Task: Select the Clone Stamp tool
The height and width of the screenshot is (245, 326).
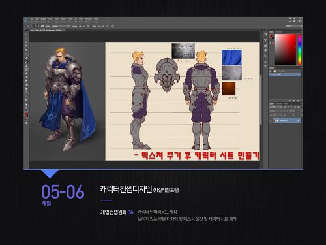Action: point(27,65)
